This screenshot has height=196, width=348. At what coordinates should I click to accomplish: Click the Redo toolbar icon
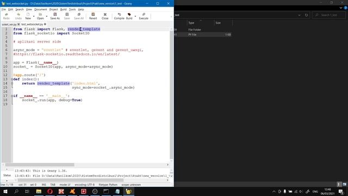(x=6, y=16)
